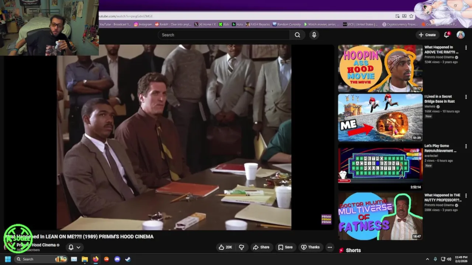Open Random Curiosity bookmark
Screen dimensions: 472x265
tap(287, 24)
